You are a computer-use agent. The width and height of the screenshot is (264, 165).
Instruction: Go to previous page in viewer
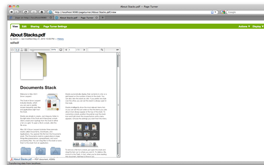(66, 50)
